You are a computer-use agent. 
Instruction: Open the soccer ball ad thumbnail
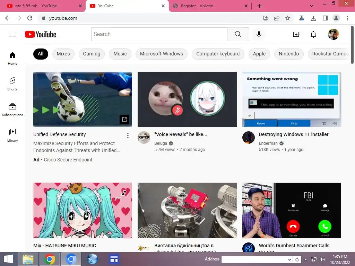(x=83, y=99)
